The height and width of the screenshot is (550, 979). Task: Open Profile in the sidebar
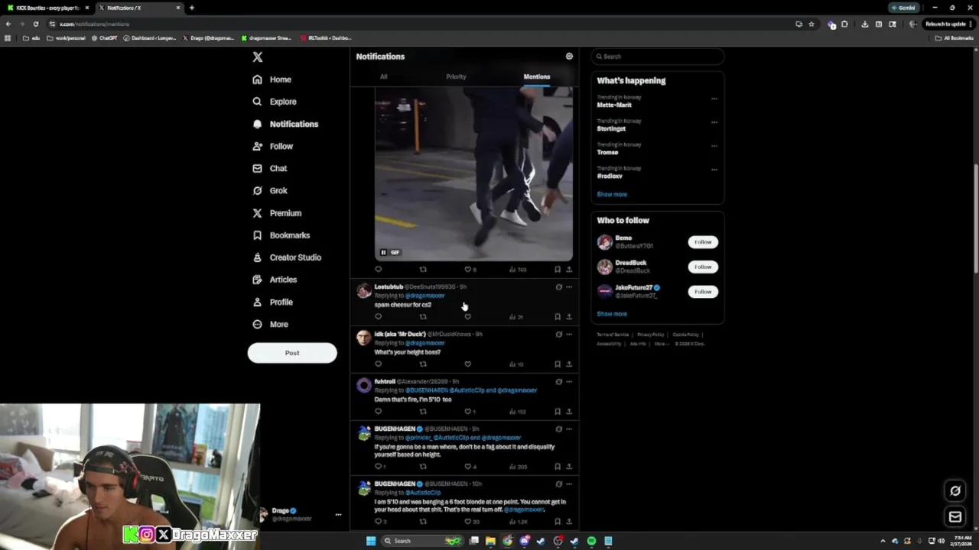click(x=272, y=302)
